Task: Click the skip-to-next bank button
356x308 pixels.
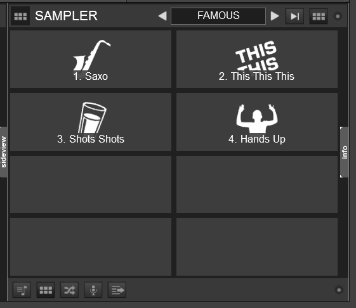Action: click(294, 16)
